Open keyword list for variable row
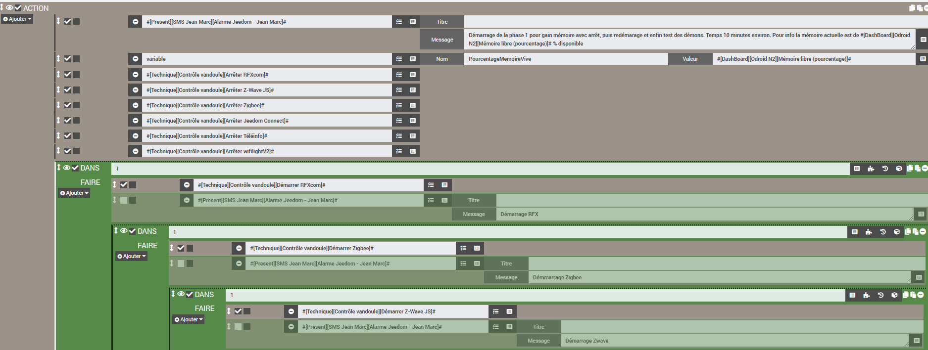928x350 pixels. (399, 59)
